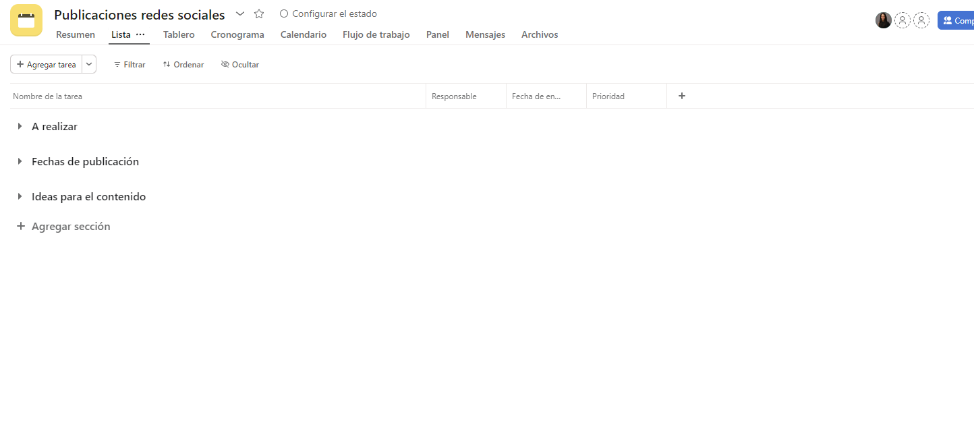974x429 pixels.
Task: Open the Filtrar options
Action: click(130, 65)
